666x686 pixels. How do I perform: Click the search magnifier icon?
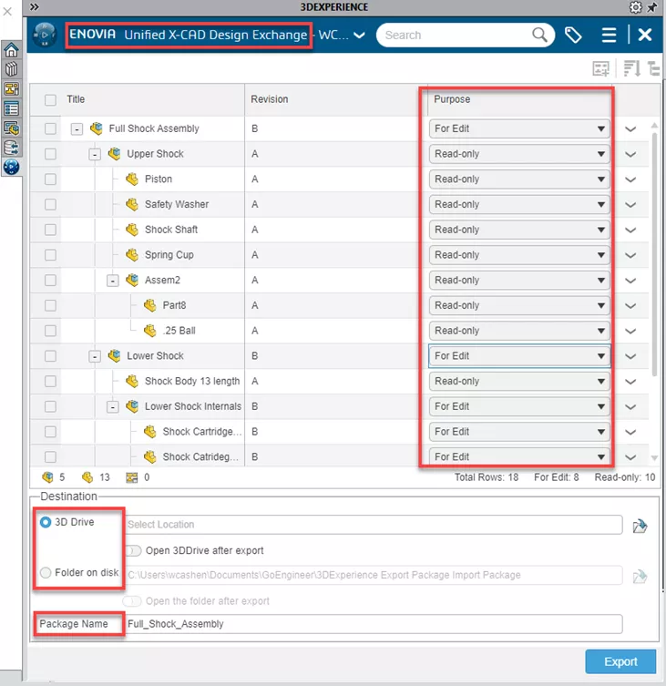click(x=541, y=36)
